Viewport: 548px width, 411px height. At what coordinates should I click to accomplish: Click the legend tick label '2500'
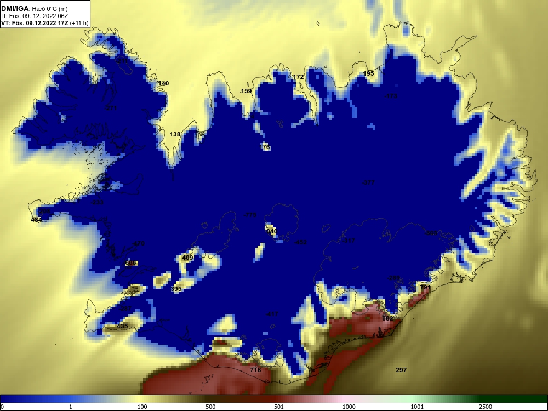pyautogui.click(x=486, y=407)
